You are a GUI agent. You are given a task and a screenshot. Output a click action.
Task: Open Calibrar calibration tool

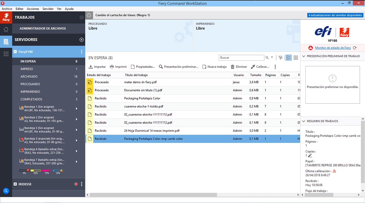click(x=253, y=67)
